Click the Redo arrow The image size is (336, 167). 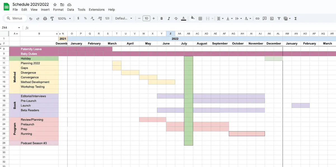[x=38, y=18]
